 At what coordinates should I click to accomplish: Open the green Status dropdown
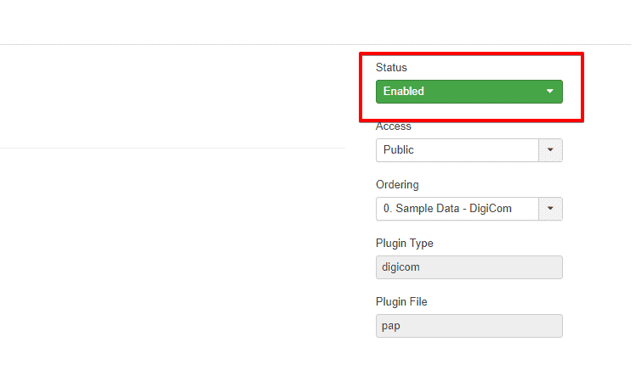(469, 92)
